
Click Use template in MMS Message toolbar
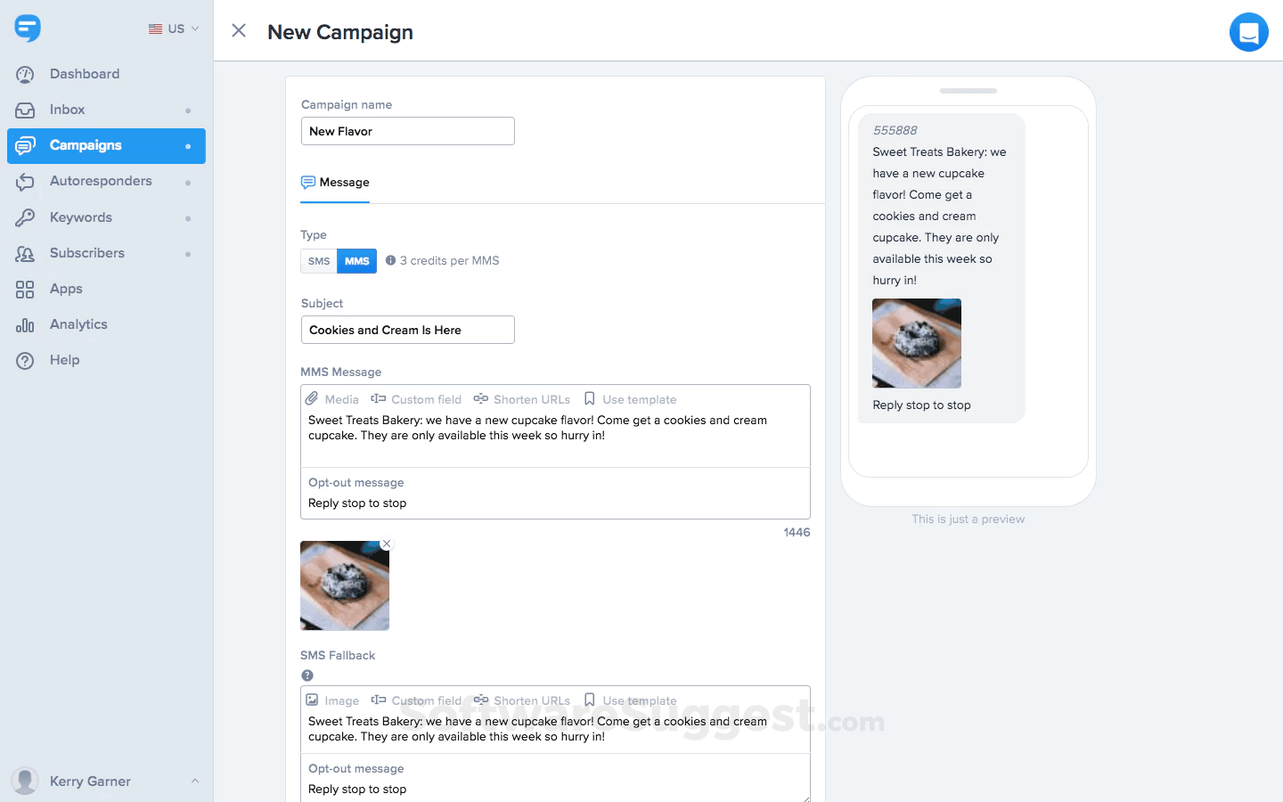pyautogui.click(x=630, y=399)
